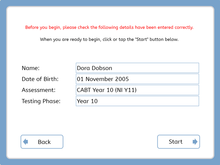This screenshot has height=165, width=220.
Task: Click the left arrow icon on Back
Action: 26,142
